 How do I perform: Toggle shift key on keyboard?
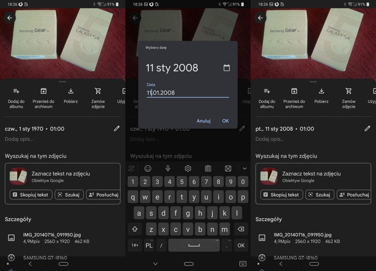[135, 229]
